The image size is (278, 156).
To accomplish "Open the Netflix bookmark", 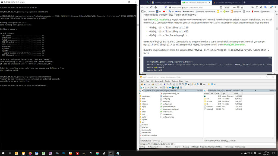I will click(x=255, y=11).
